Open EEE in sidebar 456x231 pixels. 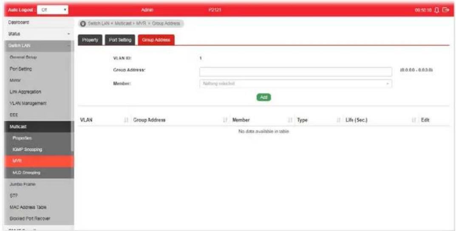pyautogui.click(x=38, y=115)
